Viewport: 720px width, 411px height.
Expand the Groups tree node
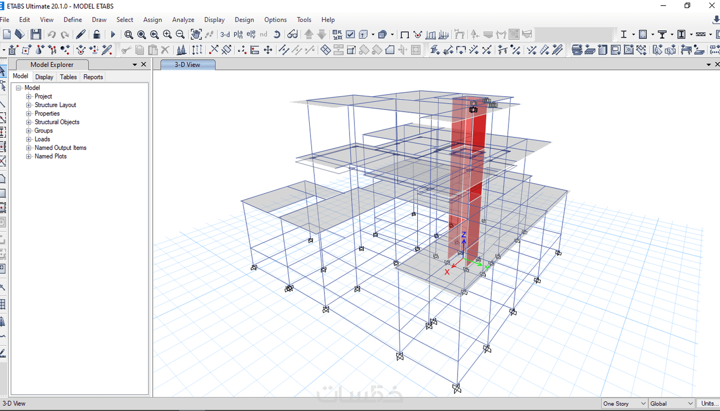point(29,131)
